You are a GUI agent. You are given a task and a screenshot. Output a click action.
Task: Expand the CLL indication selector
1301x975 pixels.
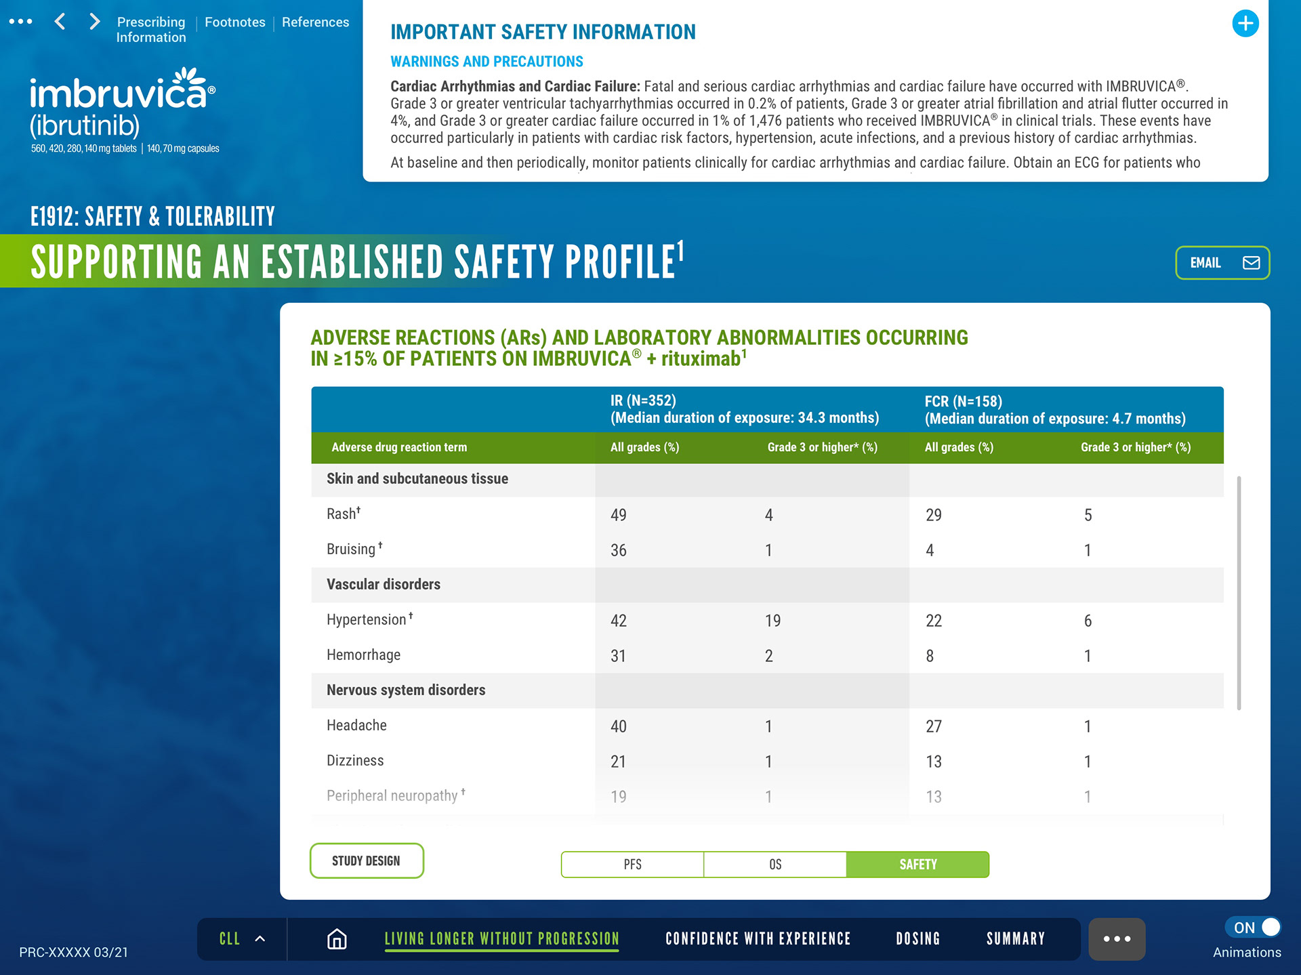242,938
